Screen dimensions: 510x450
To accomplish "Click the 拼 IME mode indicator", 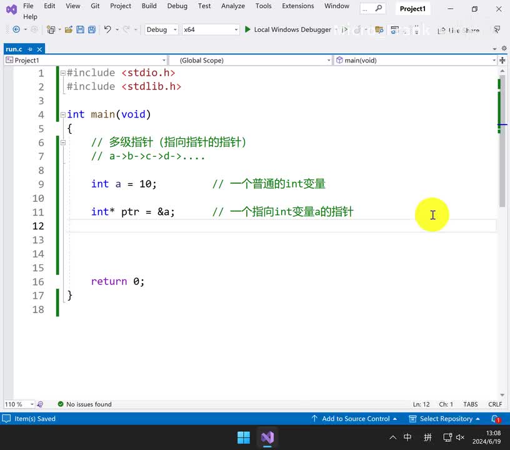I will (x=427, y=437).
